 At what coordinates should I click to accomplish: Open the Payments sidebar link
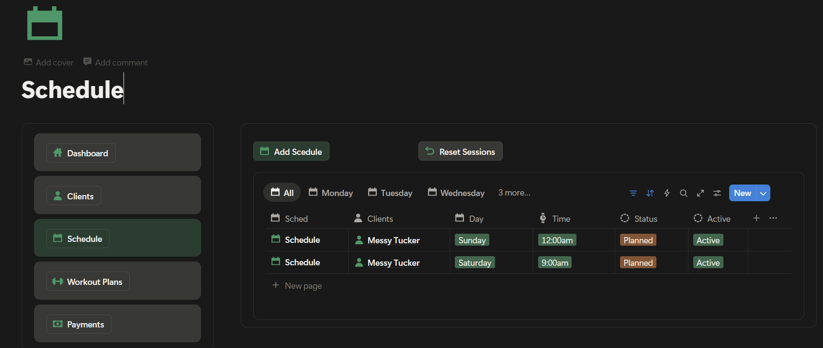79,324
